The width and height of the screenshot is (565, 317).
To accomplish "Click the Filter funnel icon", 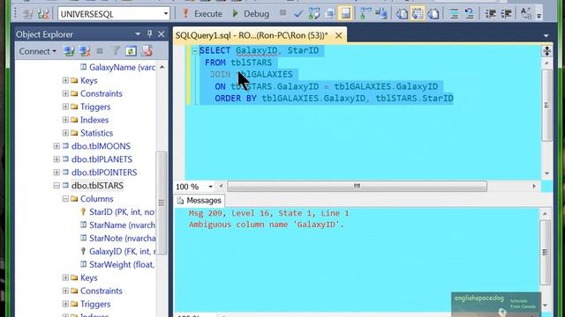I will [x=116, y=51].
